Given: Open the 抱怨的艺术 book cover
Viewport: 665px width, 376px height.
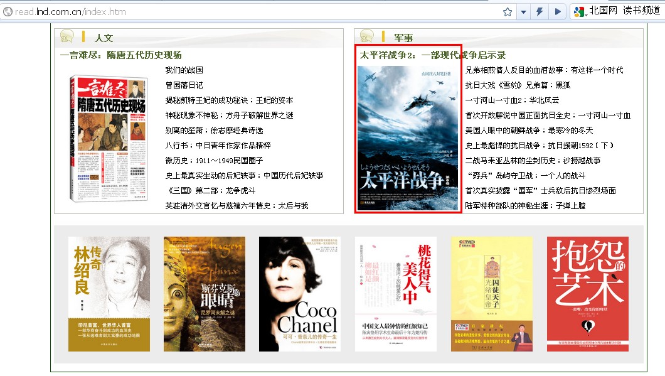Looking at the screenshot, I should pyautogui.click(x=588, y=294).
